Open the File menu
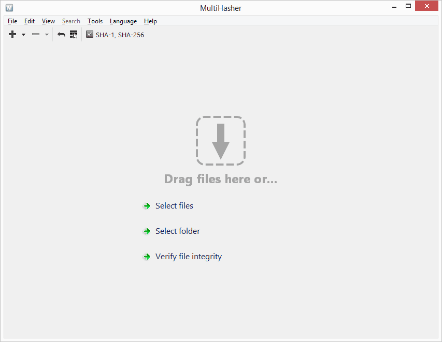Image resolution: width=442 pixels, height=342 pixels. [12, 21]
